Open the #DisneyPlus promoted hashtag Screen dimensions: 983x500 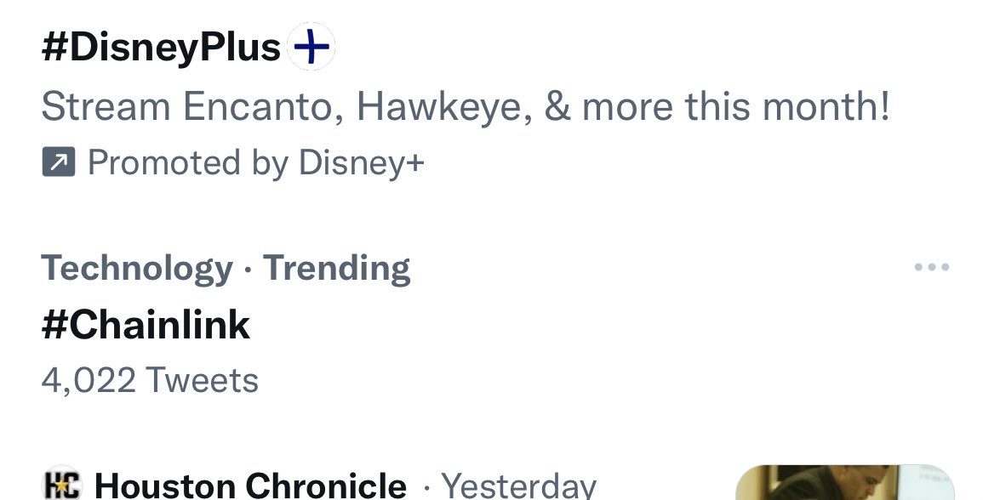[161, 47]
